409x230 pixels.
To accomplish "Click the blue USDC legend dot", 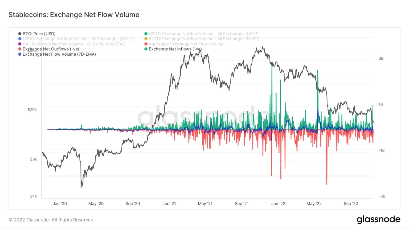I will click(20, 39).
